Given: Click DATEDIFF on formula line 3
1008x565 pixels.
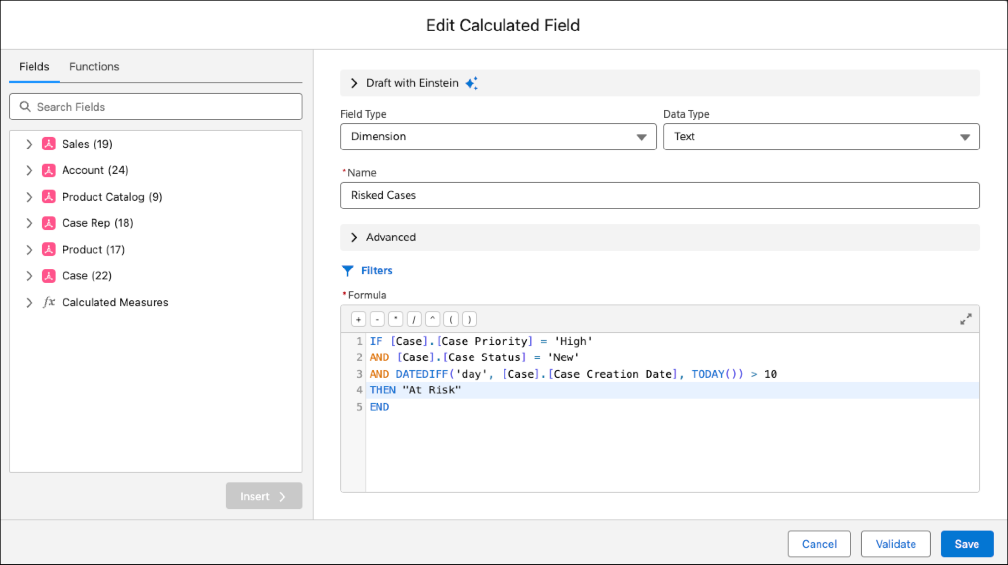Looking at the screenshot, I should coord(422,374).
